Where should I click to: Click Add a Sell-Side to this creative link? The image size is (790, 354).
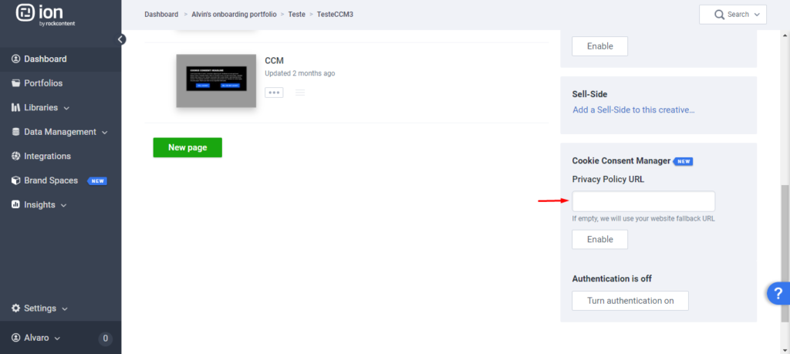click(633, 110)
